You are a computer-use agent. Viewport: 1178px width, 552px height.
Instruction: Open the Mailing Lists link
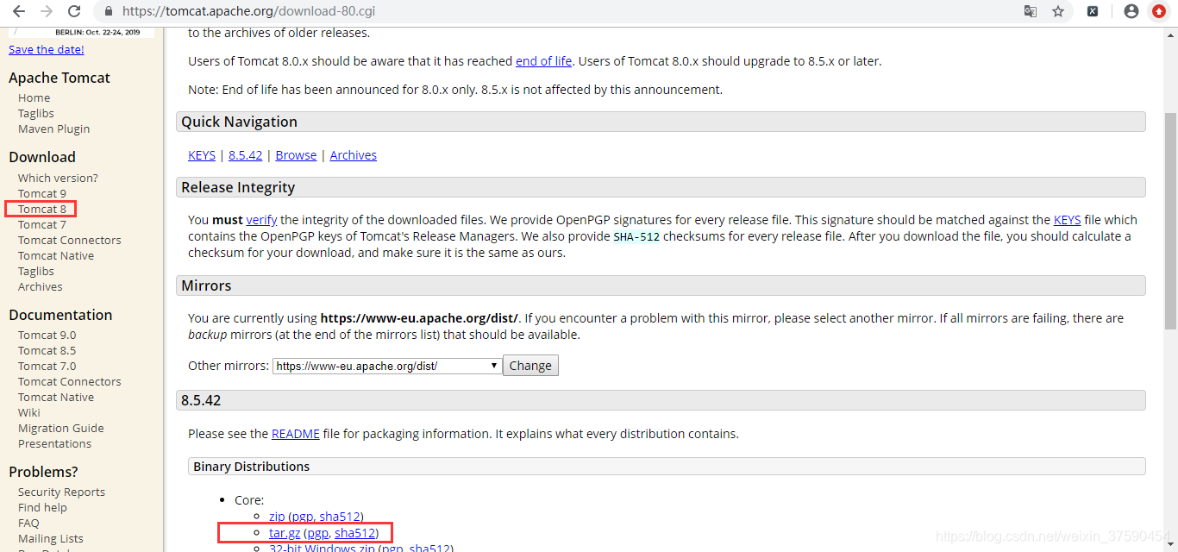coord(51,538)
